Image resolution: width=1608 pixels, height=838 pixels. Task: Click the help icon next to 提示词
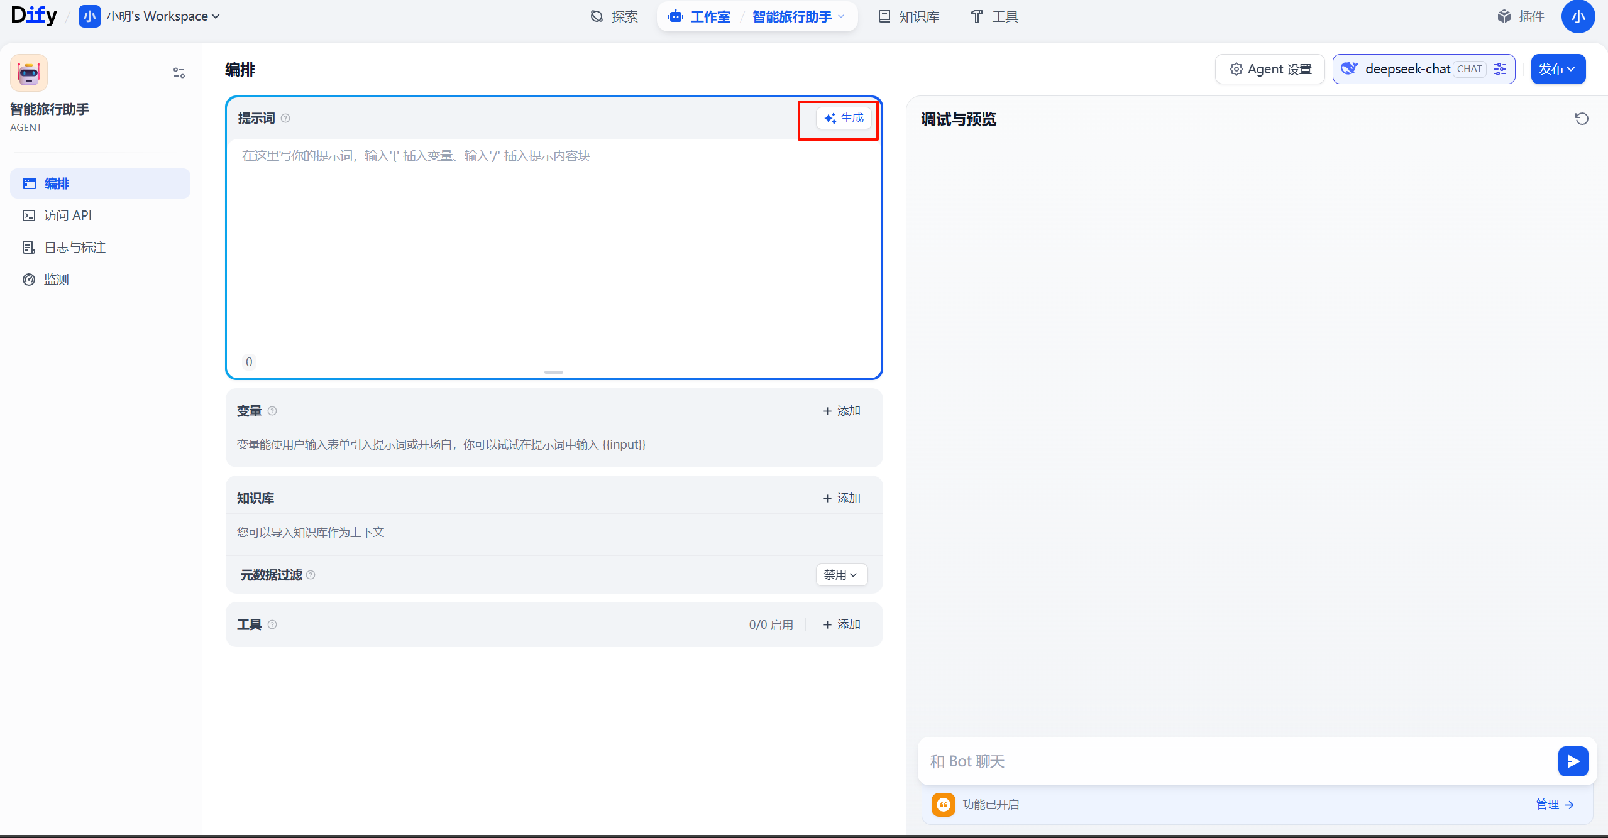tap(285, 118)
